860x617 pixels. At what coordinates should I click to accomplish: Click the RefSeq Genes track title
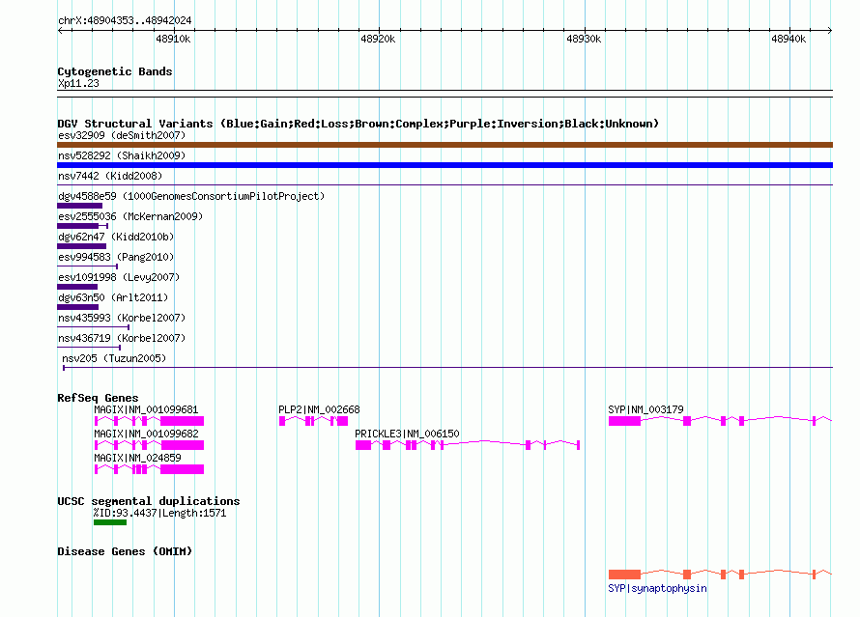(98, 398)
